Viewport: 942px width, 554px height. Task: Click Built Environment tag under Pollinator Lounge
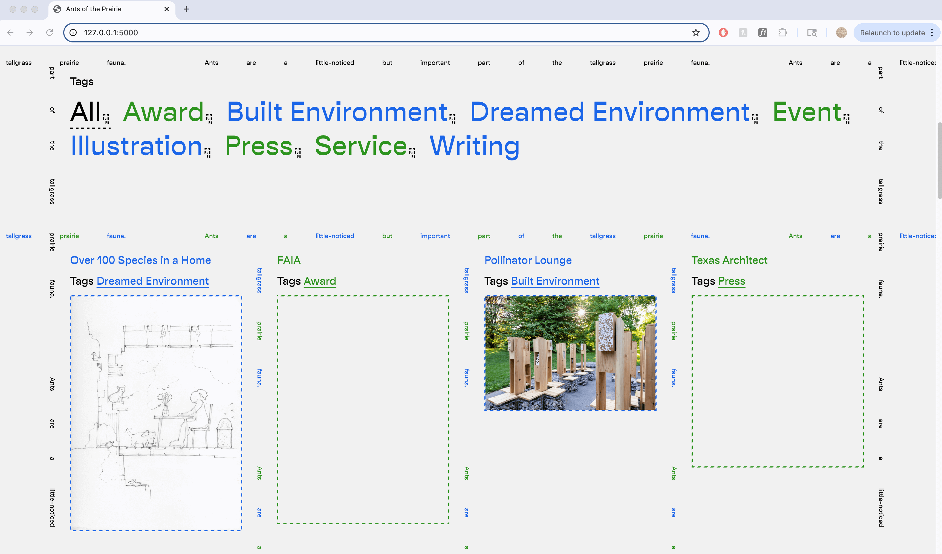pyautogui.click(x=555, y=281)
